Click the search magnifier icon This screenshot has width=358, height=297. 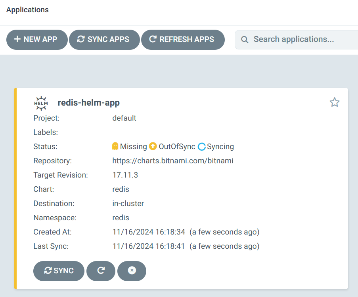(x=245, y=40)
